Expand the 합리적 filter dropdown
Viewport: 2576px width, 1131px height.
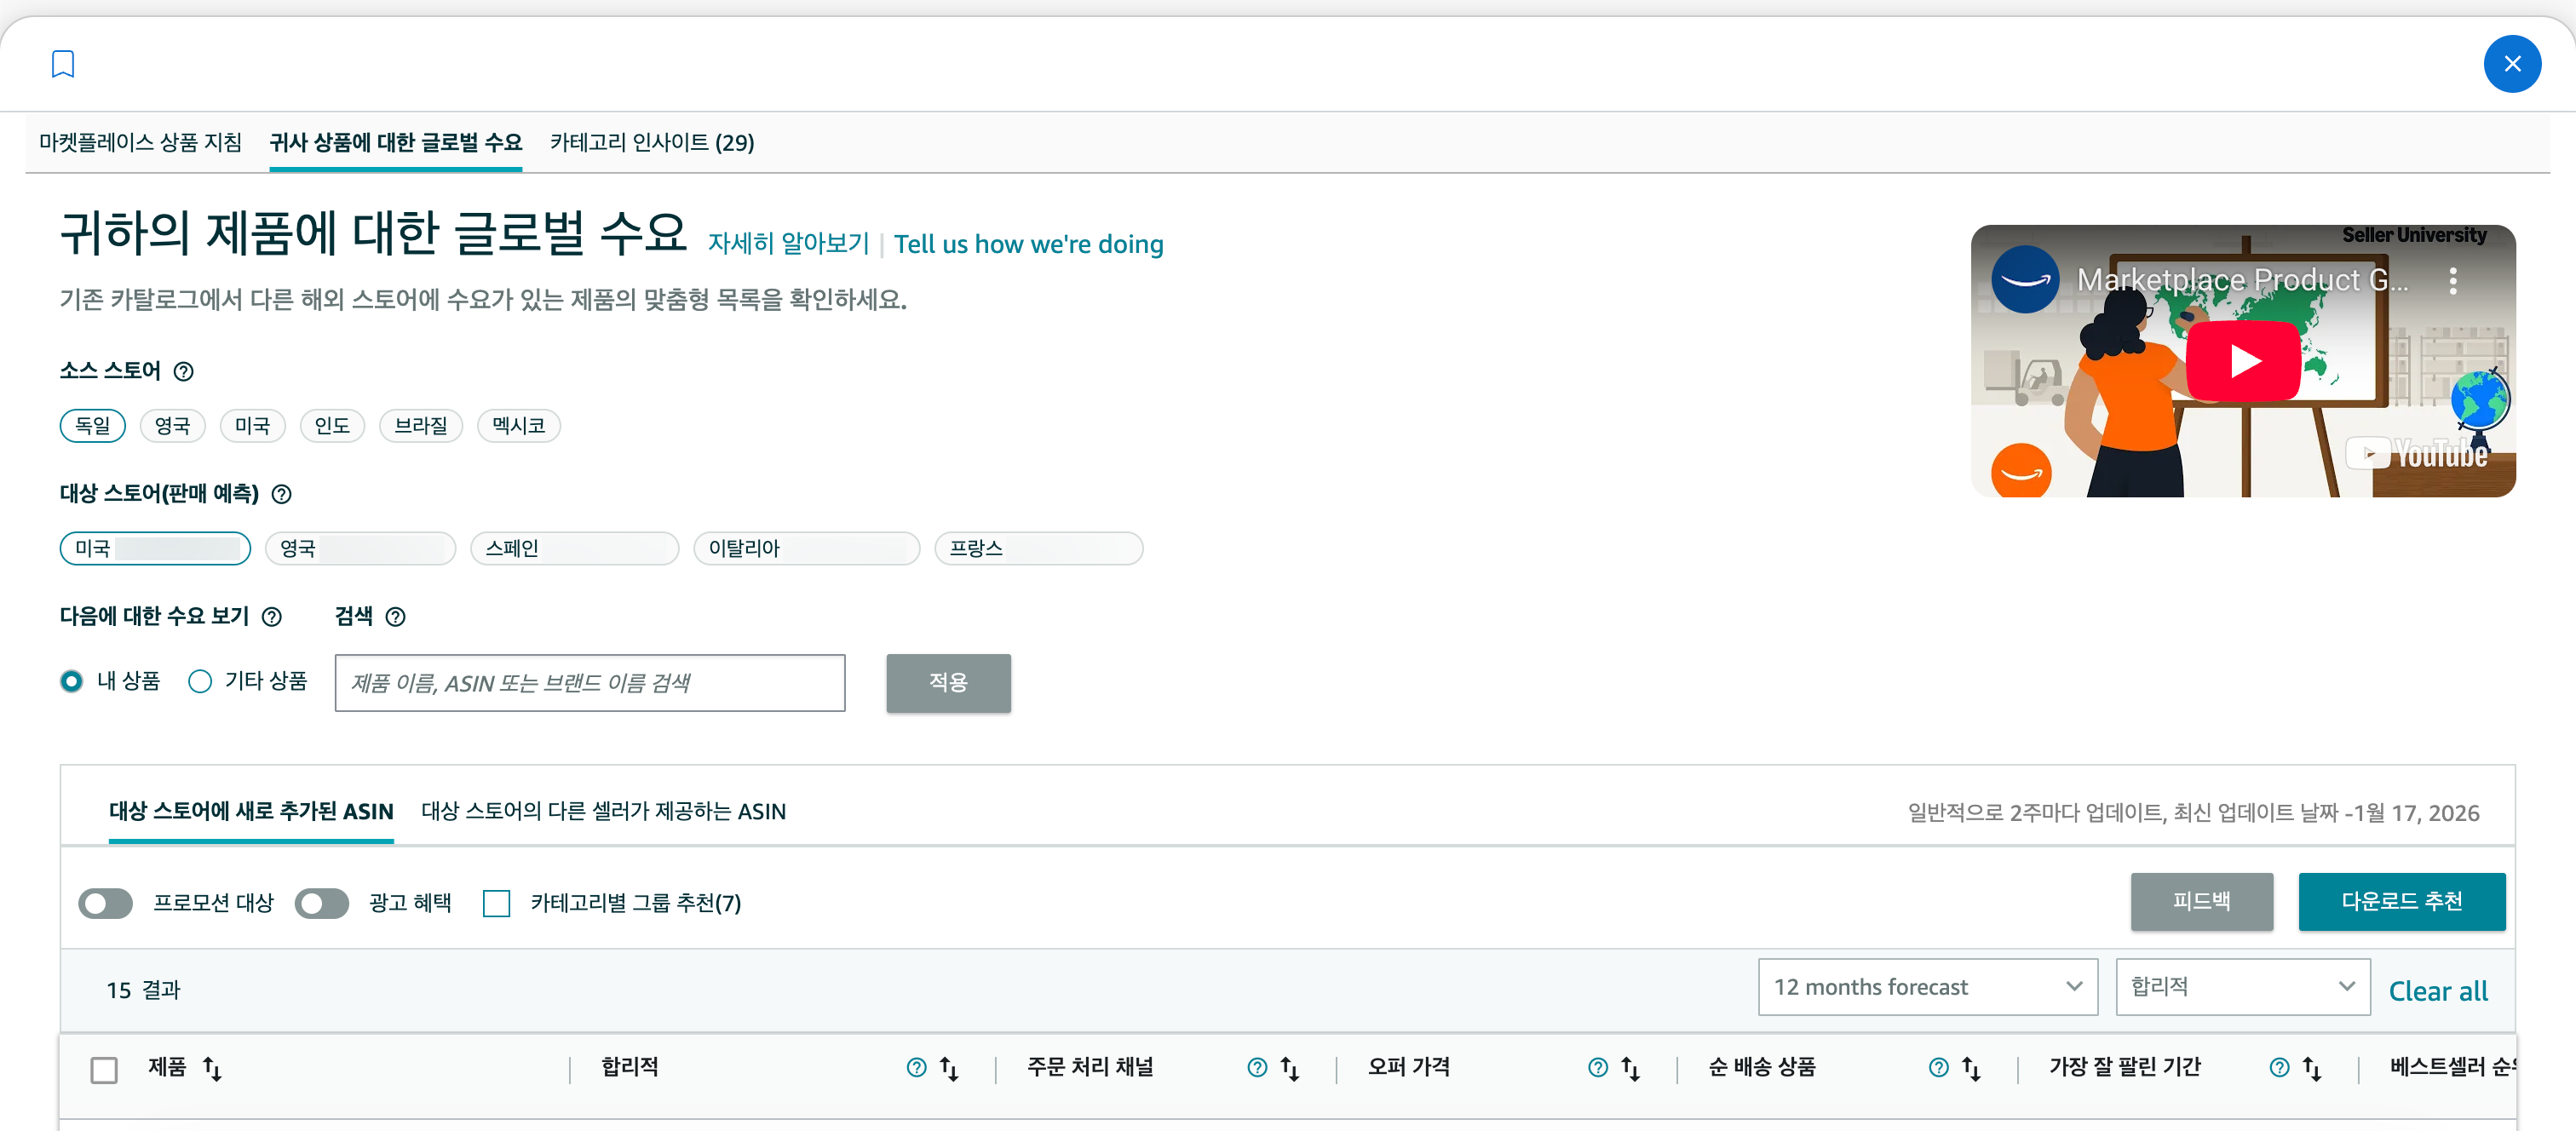(2241, 987)
